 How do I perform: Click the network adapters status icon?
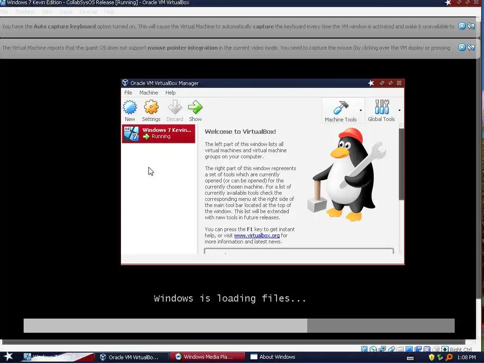pos(382,349)
